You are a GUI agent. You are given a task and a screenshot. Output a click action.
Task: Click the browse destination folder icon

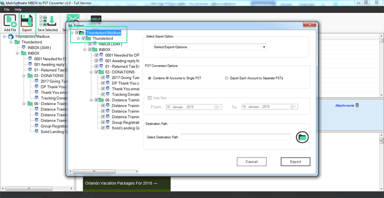302,137
